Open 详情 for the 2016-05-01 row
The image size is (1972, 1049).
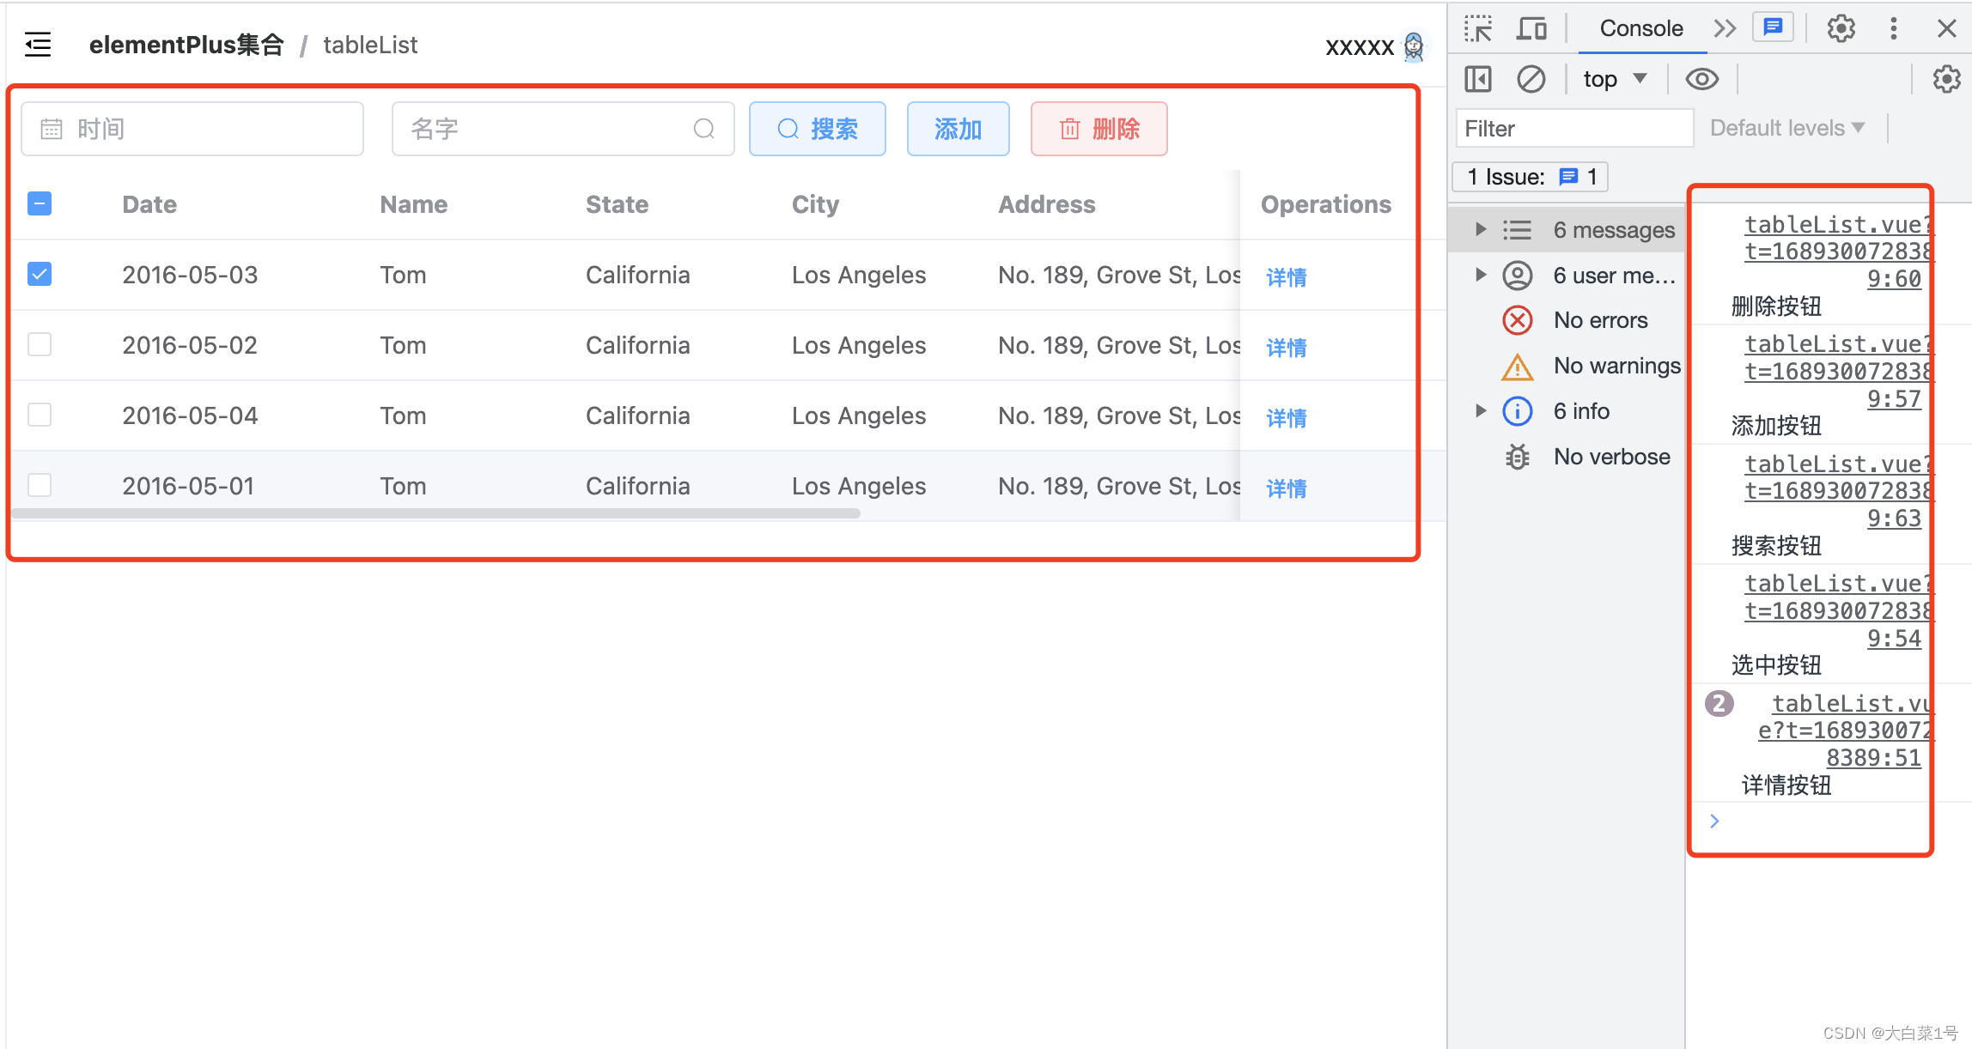pyautogui.click(x=1287, y=488)
